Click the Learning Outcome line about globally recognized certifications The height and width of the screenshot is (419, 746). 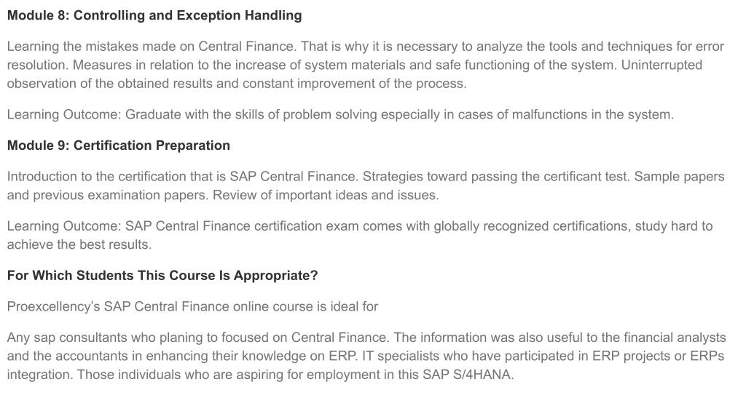360,235
